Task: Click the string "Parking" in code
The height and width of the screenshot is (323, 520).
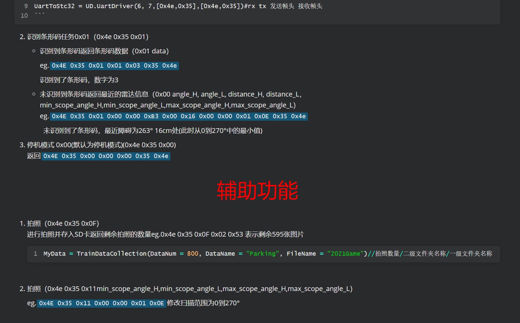Action: 263,254
